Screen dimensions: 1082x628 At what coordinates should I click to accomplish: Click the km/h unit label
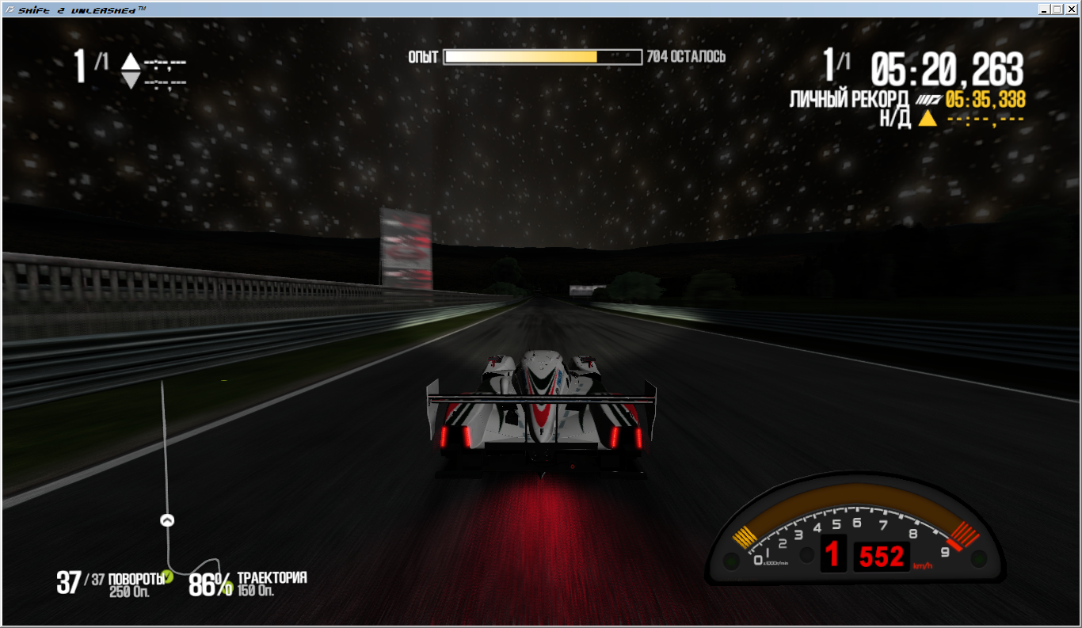click(922, 567)
